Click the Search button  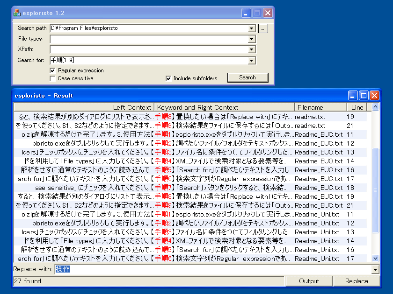(247, 77)
